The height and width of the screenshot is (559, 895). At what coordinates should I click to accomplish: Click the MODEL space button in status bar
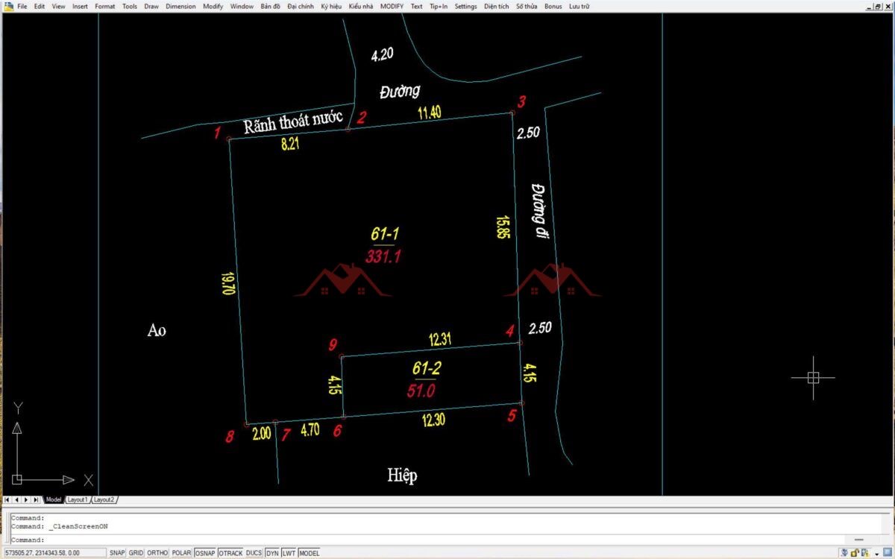[309, 553]
